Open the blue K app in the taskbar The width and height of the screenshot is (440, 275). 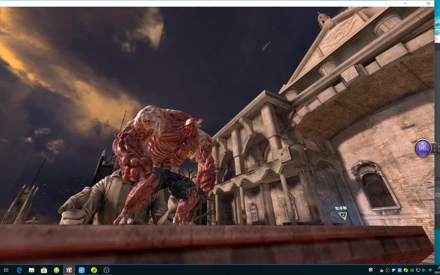(81, 270)
